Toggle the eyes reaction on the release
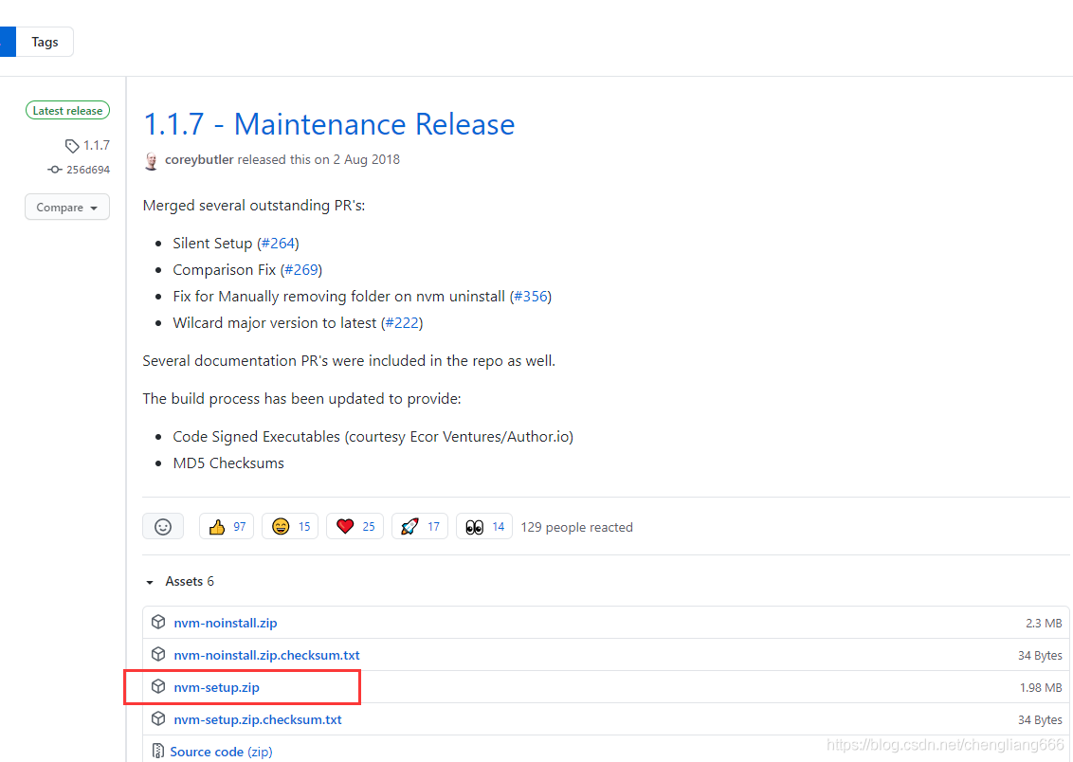Image resolution: width=1073 pixels, height=762 pixels. point(483,526)
